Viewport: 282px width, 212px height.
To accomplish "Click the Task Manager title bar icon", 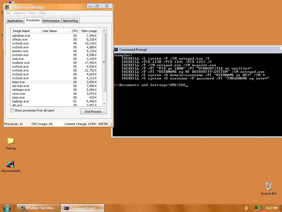I will click(x=7, y=7).
